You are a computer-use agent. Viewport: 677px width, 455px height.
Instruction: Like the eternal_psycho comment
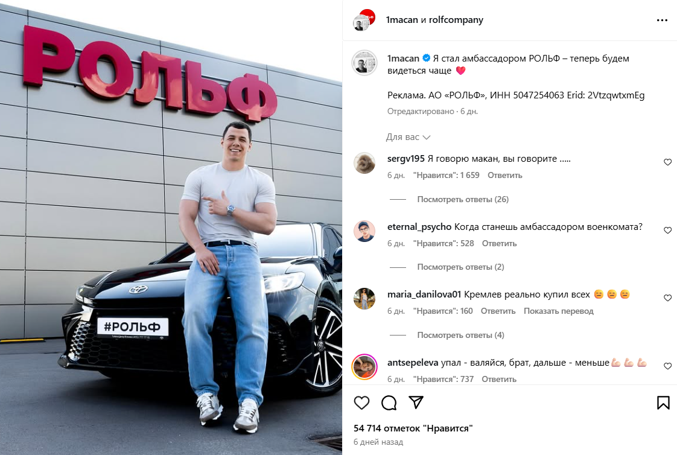tap(667, 231)
